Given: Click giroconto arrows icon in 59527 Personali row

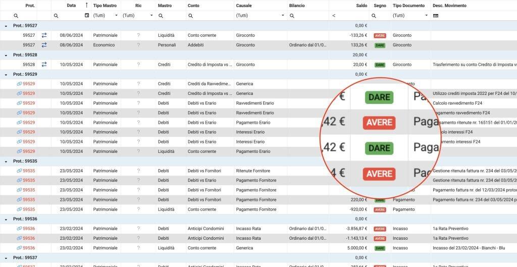Looking at the screenshot, I should pyautogui.click(x=44, y=45).
